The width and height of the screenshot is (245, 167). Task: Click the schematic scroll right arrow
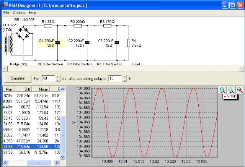click(241, 68)
